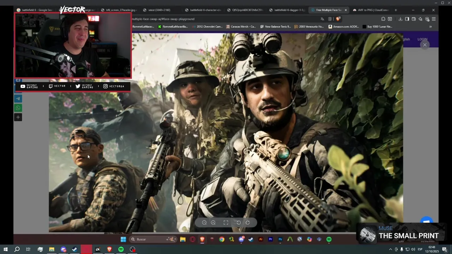
Task: Open OBS Studio on bottom taskbar
Action: pyautogui.click(x=132, y=249)
